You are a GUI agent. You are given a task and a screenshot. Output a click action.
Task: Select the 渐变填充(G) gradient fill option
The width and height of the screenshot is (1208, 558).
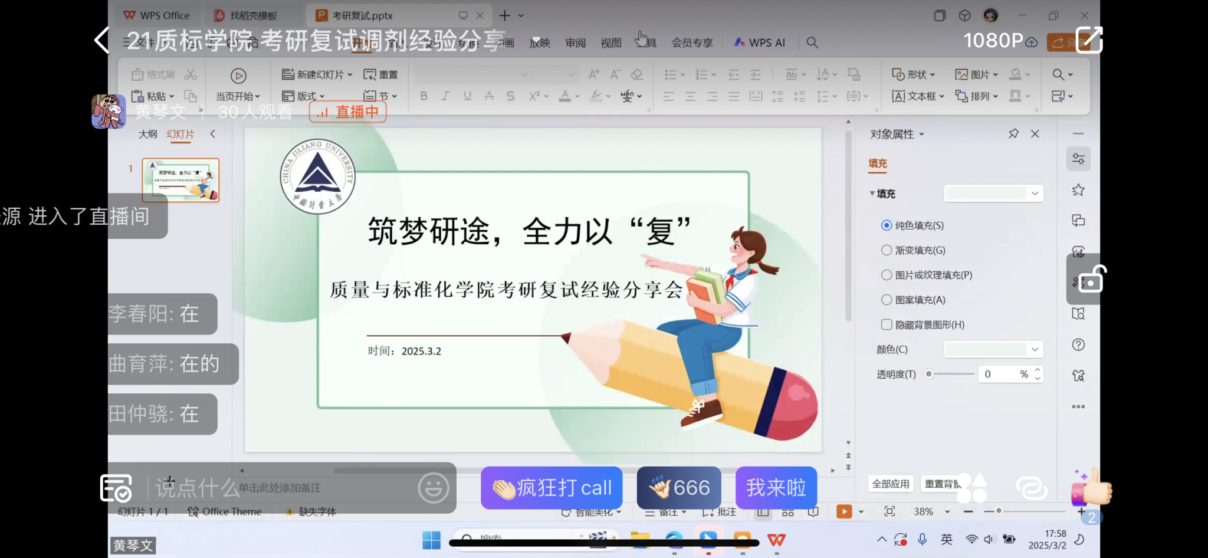[887, 250]
